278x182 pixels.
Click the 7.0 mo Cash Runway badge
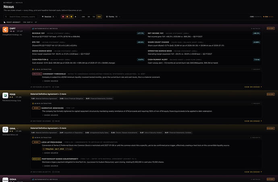pyautogui.click(x=257, y=60)
